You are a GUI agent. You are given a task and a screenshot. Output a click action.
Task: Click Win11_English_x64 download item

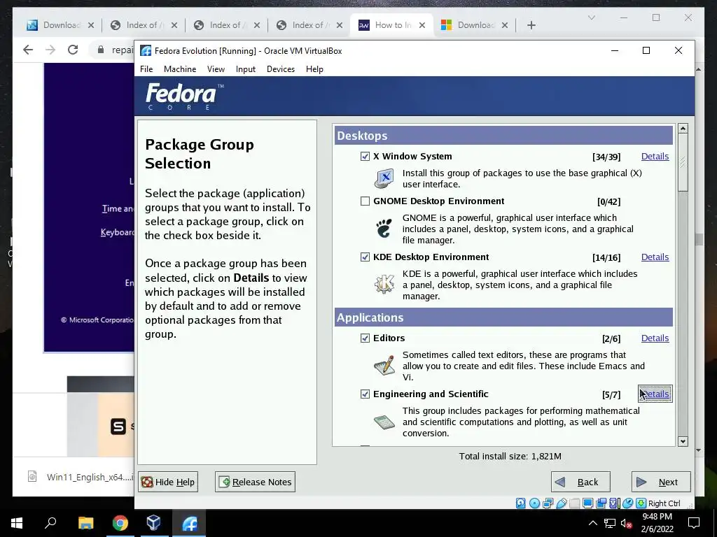click(80, 477)
